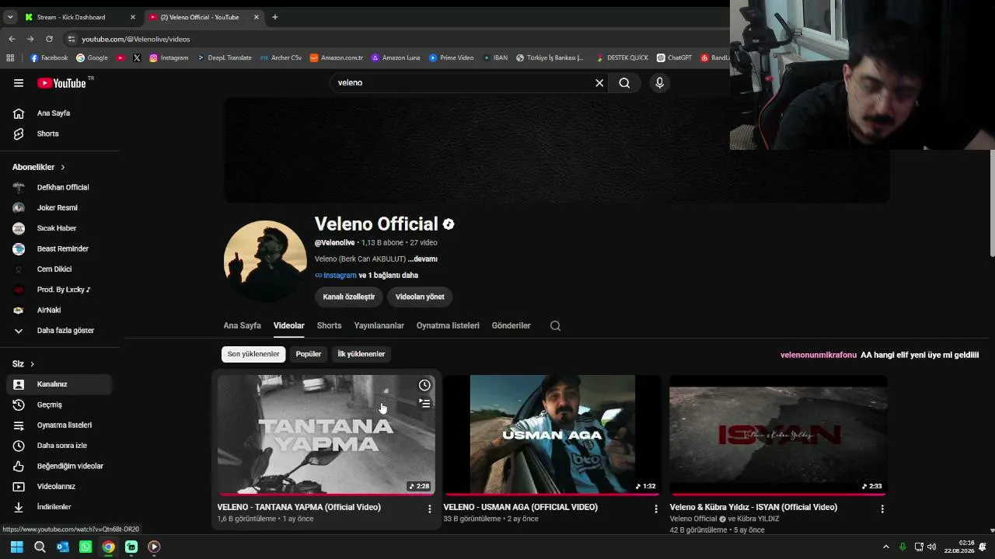
Task: Open Defkhan Official subscription
Action: click(59, 187)
